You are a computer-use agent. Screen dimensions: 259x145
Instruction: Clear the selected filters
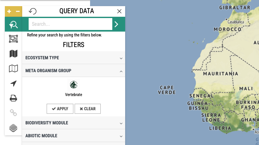click(88, 109)
